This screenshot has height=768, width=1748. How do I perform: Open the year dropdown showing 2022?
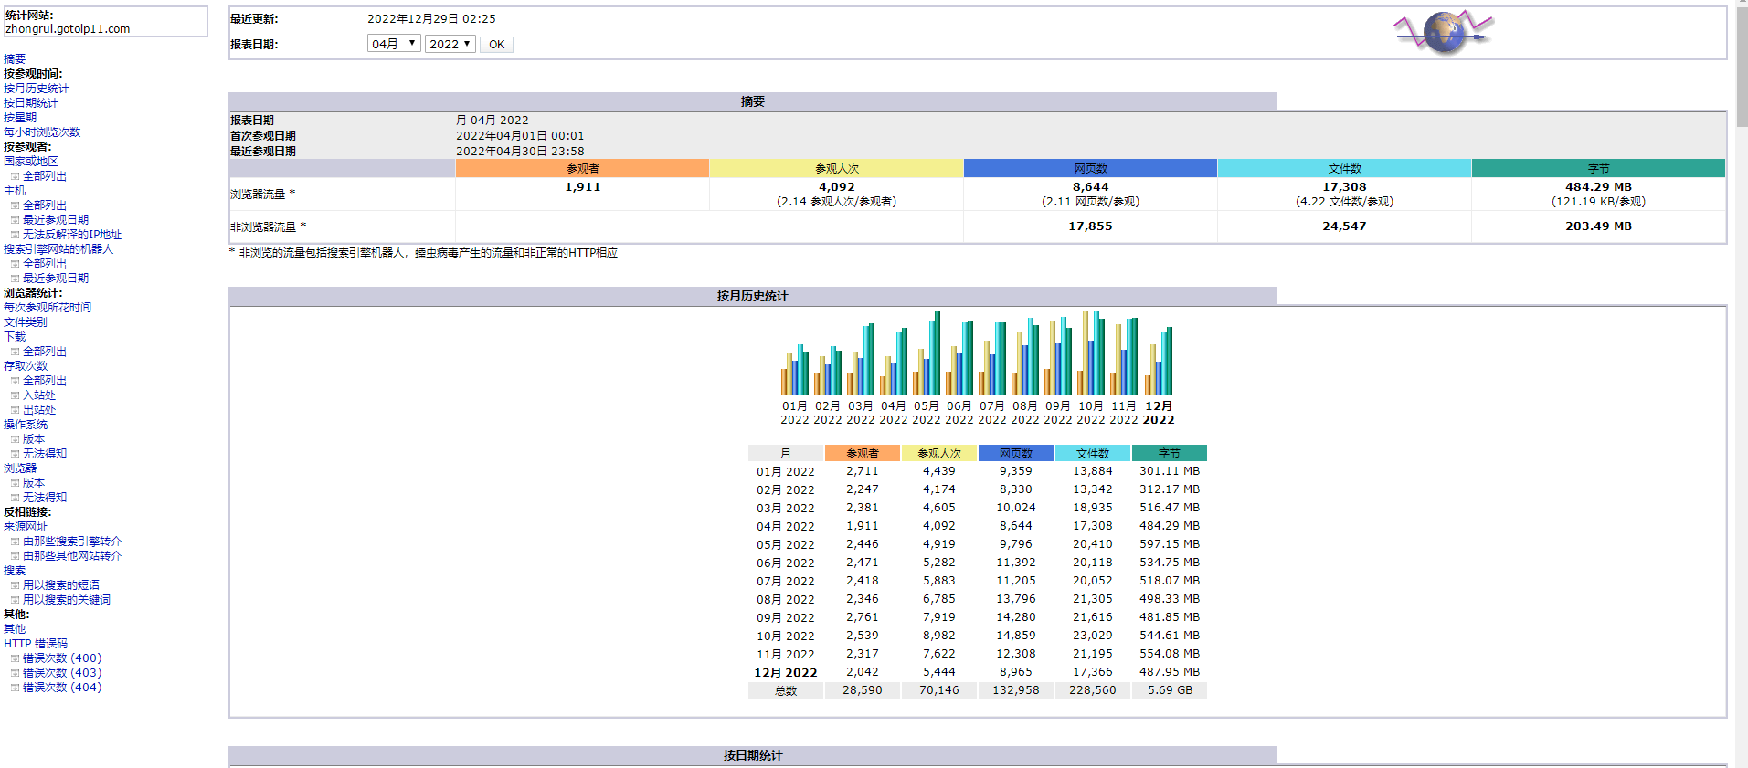tap(450, 44)
